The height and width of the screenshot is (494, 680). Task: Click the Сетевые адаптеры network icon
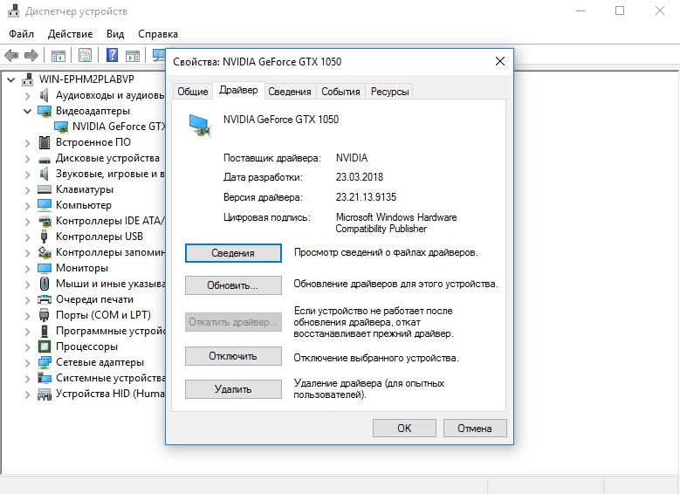(x=45, y=362)
